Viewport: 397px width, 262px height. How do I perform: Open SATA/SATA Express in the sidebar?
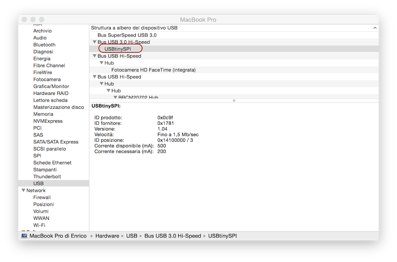pos(56,142)
